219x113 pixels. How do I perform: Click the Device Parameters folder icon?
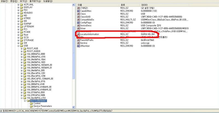tap(31, 106)
